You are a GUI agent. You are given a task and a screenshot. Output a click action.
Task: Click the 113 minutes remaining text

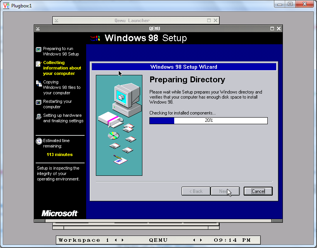(60, 154)
